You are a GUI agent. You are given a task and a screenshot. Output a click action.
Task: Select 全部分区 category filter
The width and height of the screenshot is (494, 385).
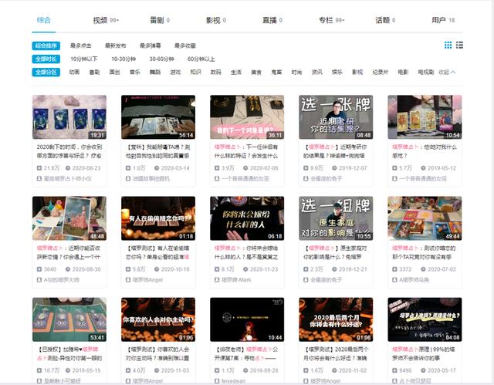tap(46, 72)
